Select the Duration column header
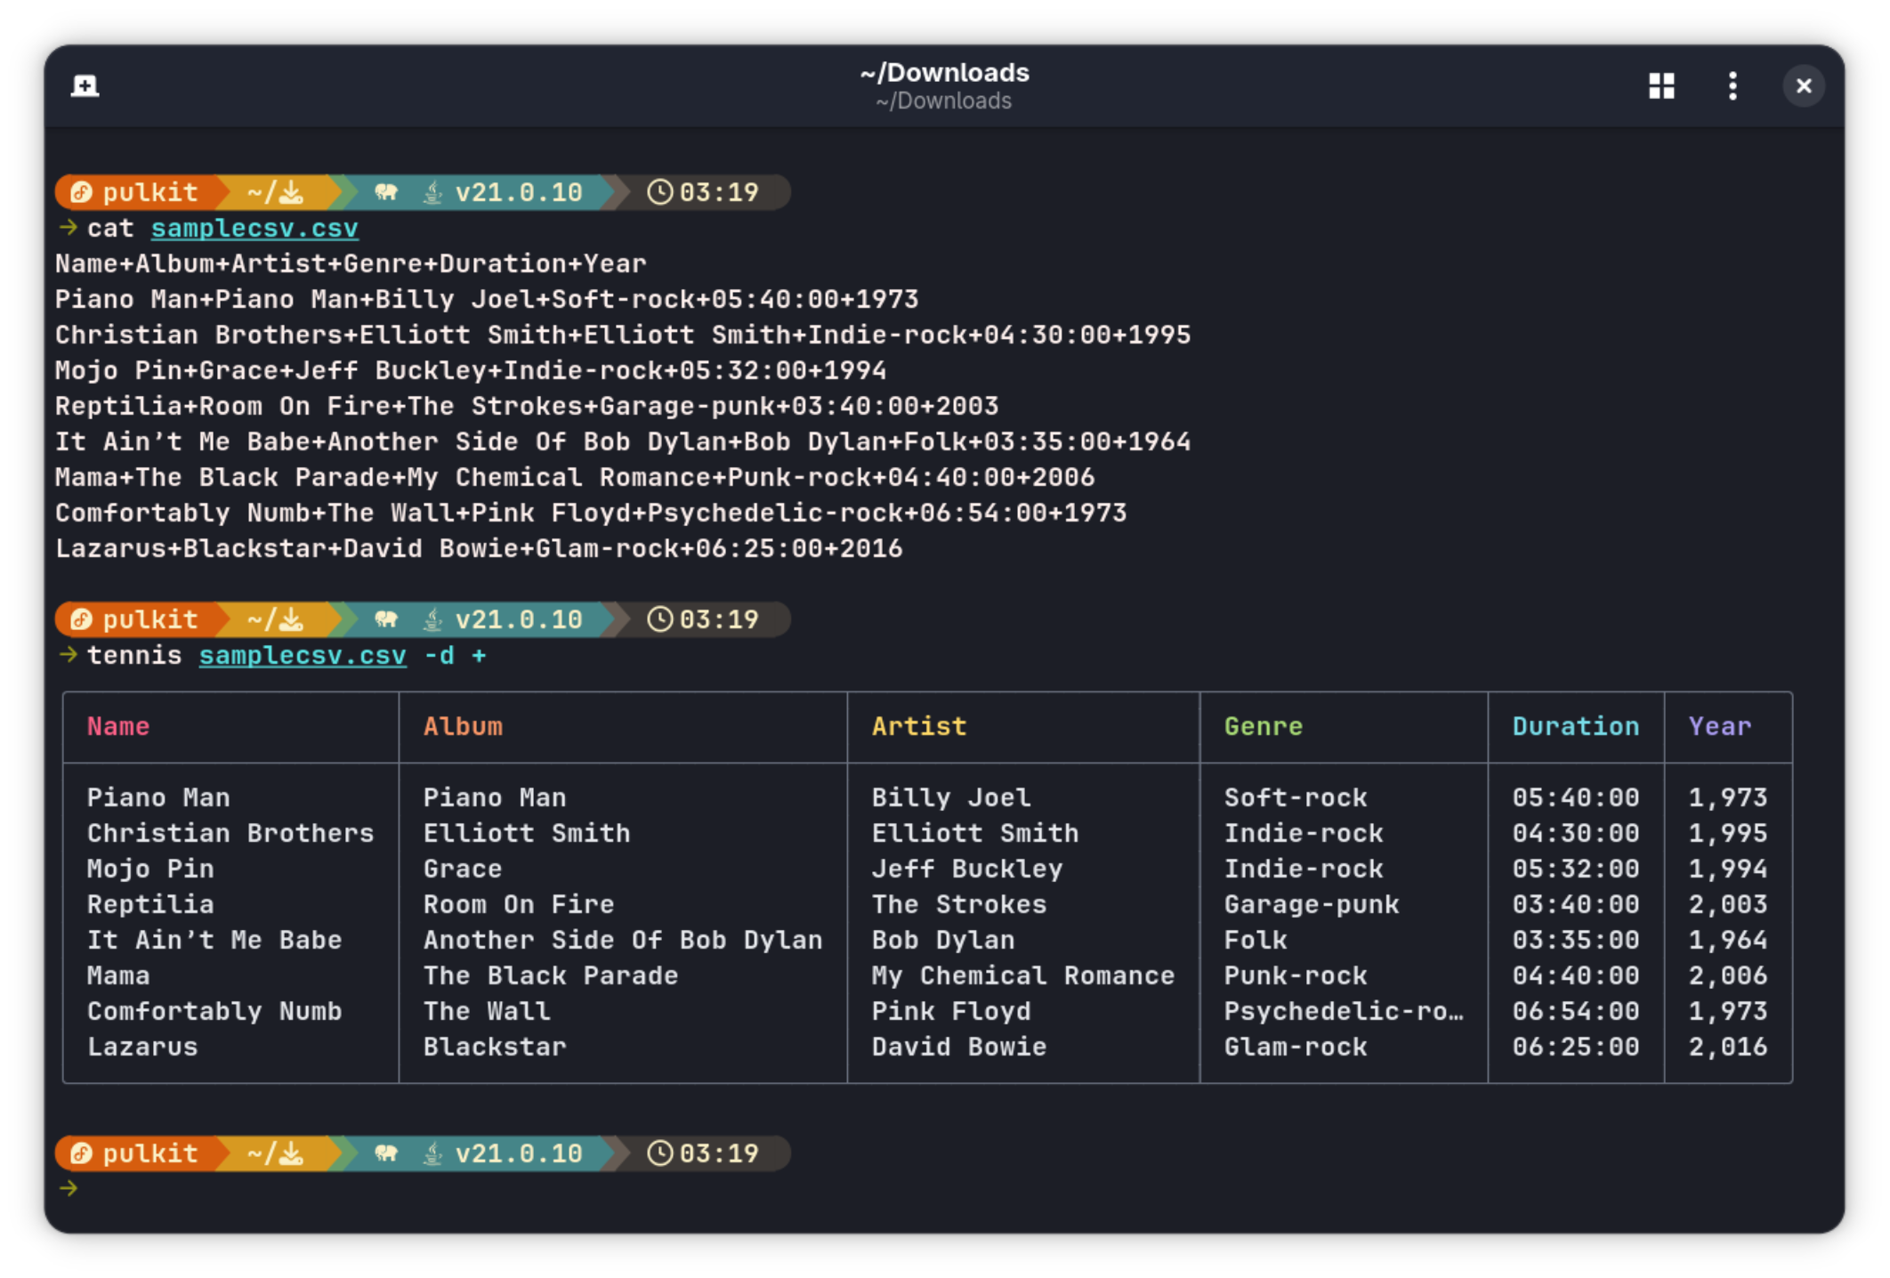The image size is (1890, 1278). pyautogui.click(x=1575, y=726)
